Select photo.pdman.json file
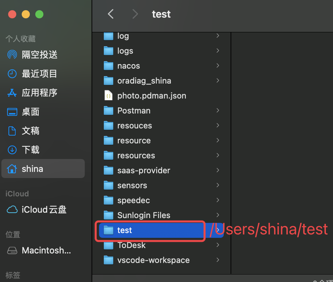This screenshot has height=282, width=333. pyautogui.click(x=161, y=96)
